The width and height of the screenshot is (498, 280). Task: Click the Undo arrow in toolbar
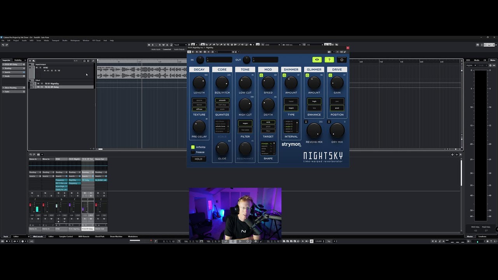[x=3, y=45]
